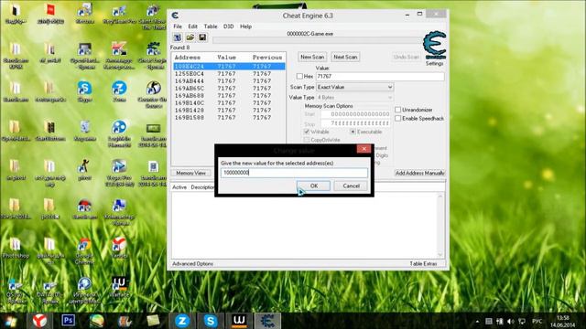The height and width of the screenshot is (329, 586).
Task: Open Skype from the taskbar
Action: (x=211, y=321)
